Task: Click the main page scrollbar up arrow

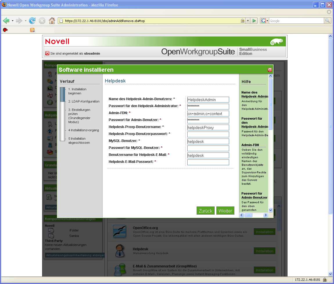Action: [331, 36]
